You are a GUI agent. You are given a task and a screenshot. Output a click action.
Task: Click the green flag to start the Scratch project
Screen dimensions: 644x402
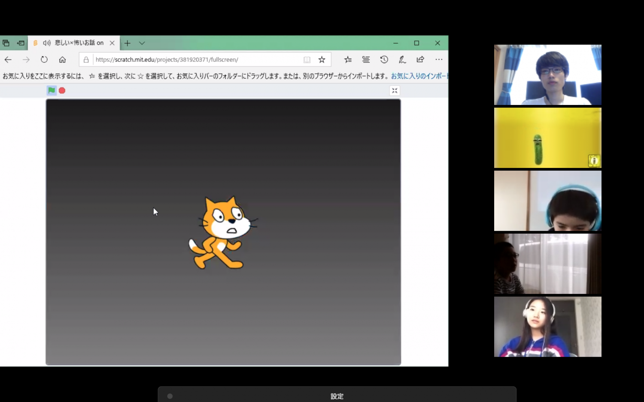click(51, 90)
